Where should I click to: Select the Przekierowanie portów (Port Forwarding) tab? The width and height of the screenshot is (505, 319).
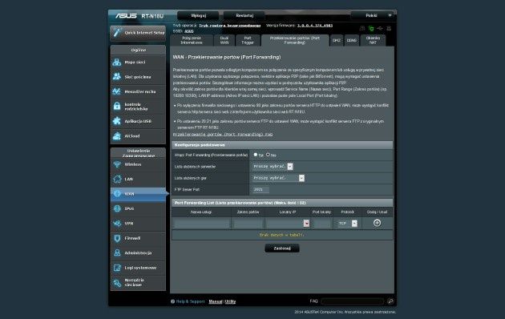pos(295,40)
